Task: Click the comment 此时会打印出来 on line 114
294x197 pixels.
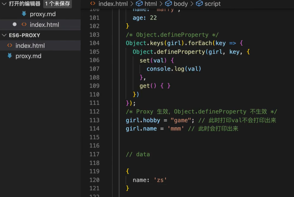Action: pos(218,128)
